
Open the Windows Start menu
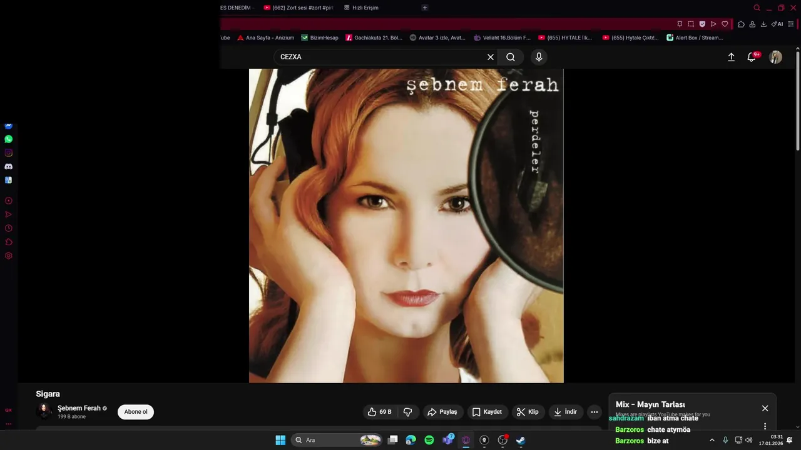(280, 440)
